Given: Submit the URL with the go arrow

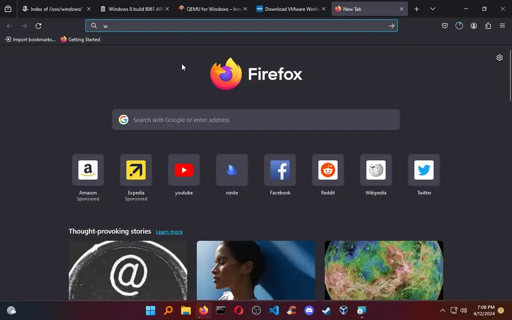Looking at the screenshot, I should click(391, 26).
